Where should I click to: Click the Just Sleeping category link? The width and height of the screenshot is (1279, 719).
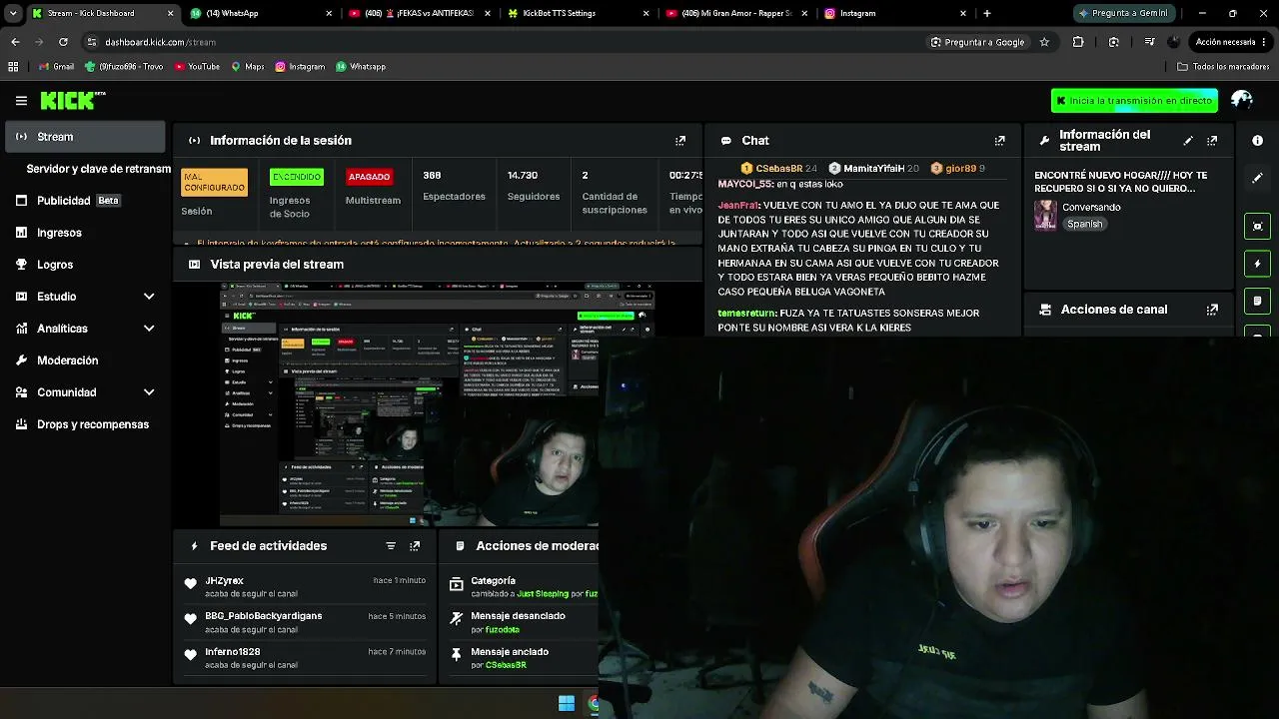pos(542,594)
